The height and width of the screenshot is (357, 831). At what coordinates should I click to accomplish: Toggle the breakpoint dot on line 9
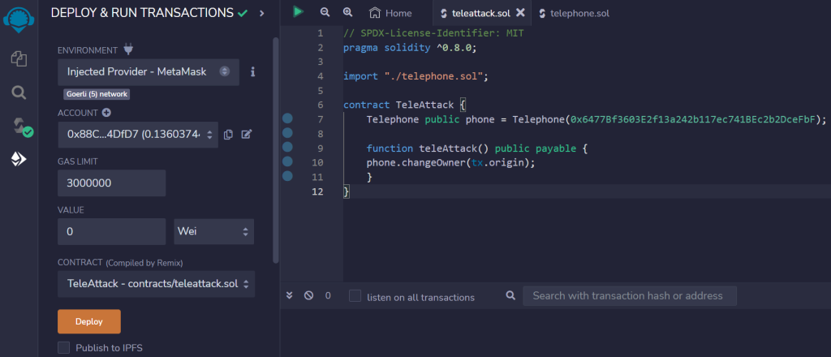pos(288,147)
